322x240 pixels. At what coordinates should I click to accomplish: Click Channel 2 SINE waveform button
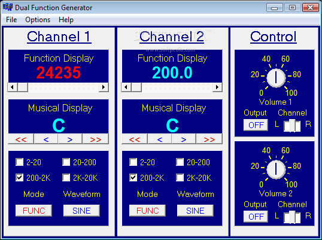195,211
